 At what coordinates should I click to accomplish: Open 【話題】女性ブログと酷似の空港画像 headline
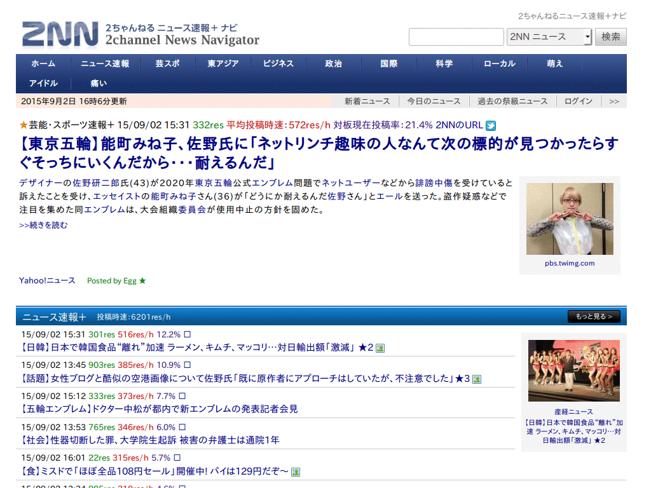click(x=245, y=379)
